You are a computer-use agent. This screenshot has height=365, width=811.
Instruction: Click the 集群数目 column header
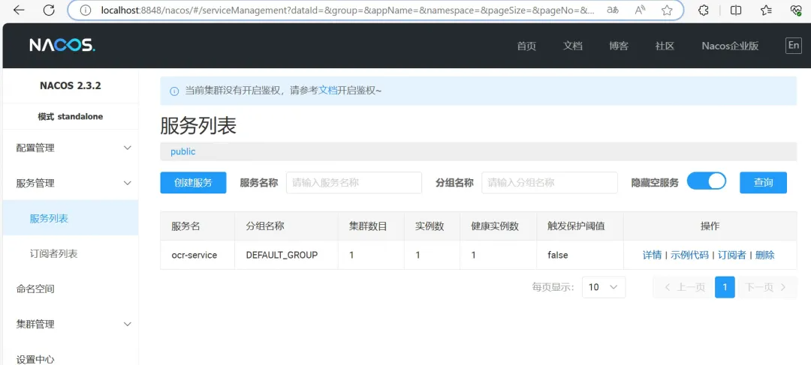pos(372,226)
